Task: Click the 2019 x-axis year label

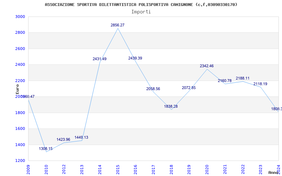Action: [189, 170]
